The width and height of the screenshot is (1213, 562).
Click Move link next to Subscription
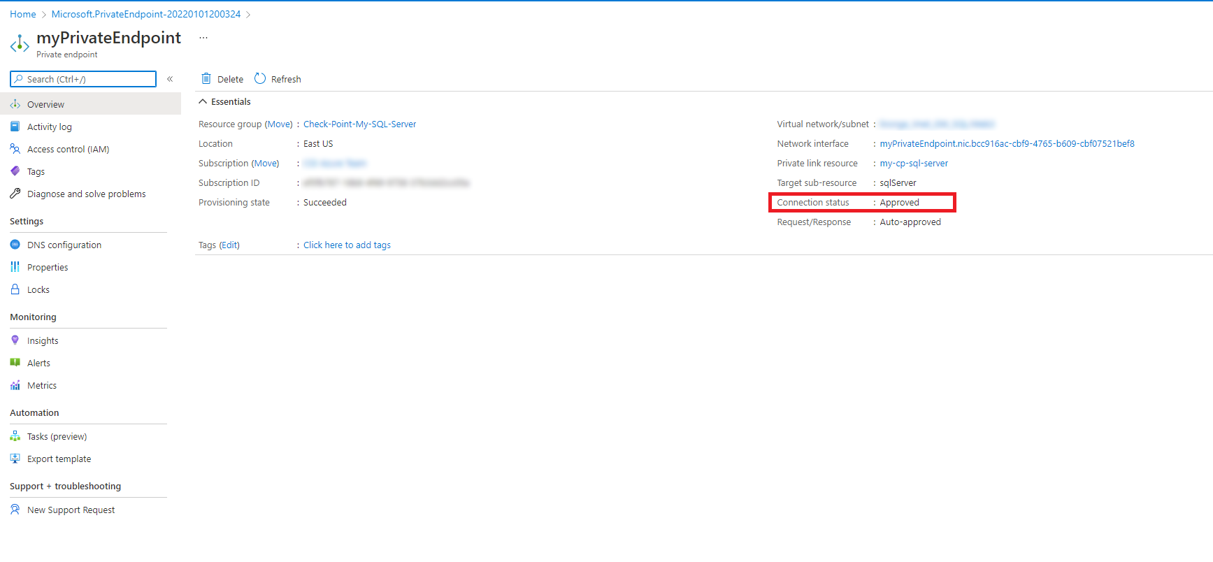click(266, 163)
